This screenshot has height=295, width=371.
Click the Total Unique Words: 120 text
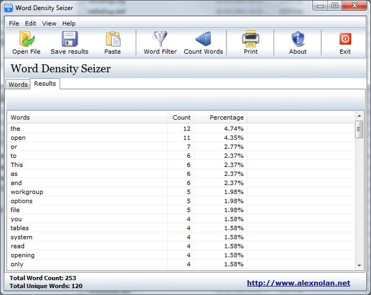point(46,286)
